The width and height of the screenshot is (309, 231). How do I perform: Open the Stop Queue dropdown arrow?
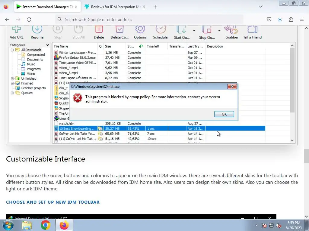click(x=219, y=31)
